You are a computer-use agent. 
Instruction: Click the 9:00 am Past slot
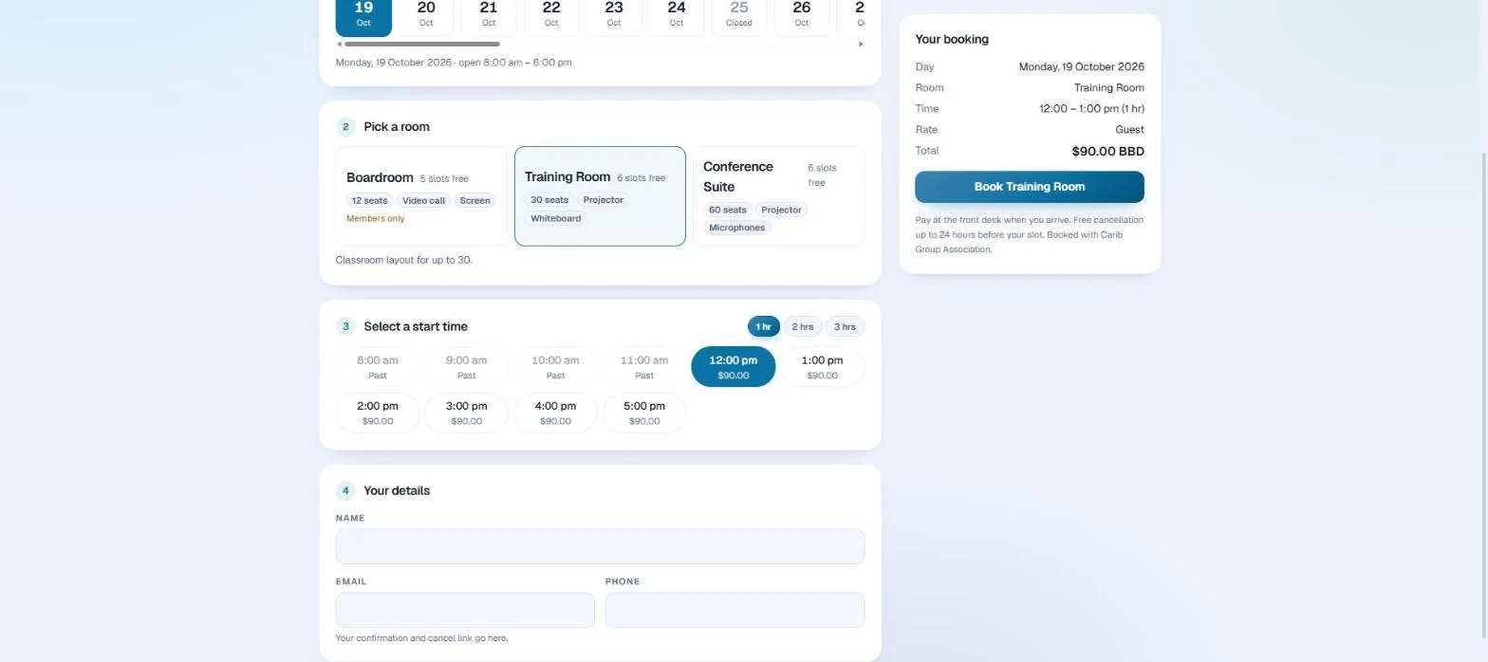(467, 367)
